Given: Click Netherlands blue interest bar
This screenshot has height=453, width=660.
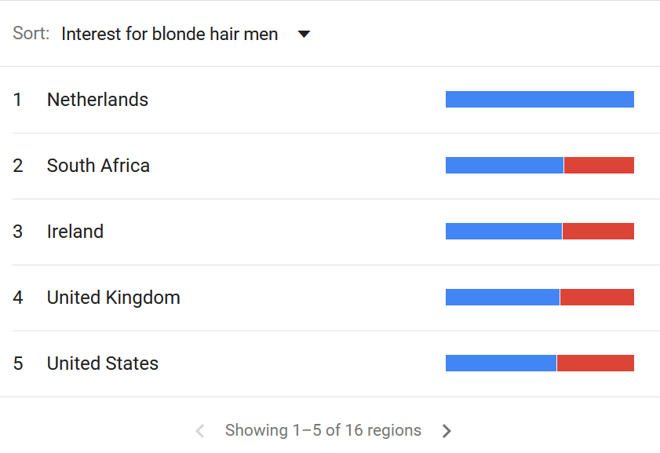Looking at the screenshot, I should pyautogui.click(x=540, y=100).
